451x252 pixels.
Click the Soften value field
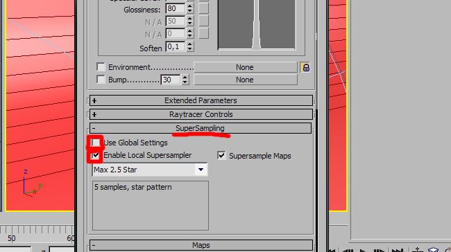coord(175,46)
